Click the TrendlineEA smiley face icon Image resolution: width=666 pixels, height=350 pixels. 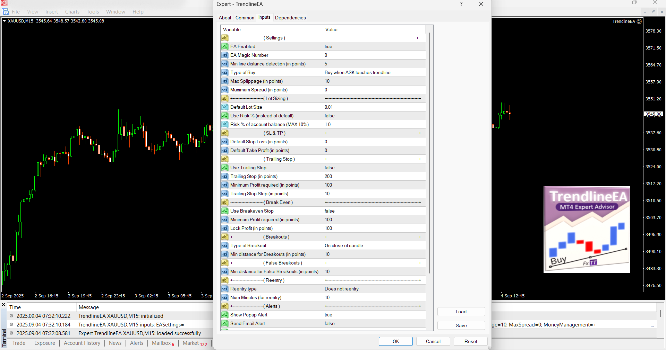pos(639,21)
